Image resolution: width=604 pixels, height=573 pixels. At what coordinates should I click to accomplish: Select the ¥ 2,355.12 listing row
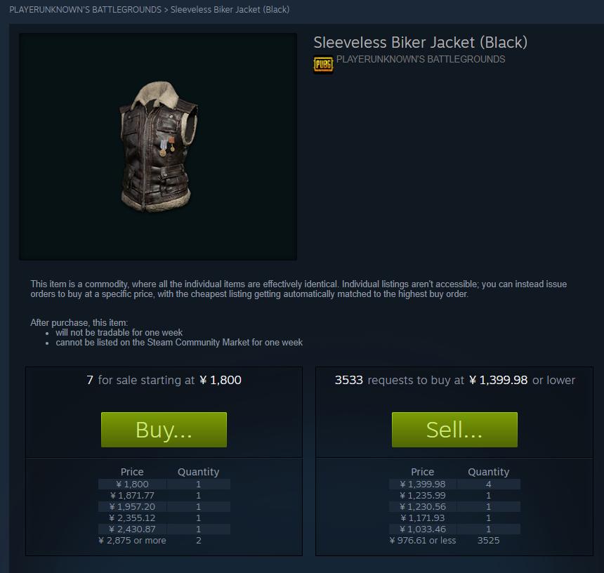pos(164,518)
